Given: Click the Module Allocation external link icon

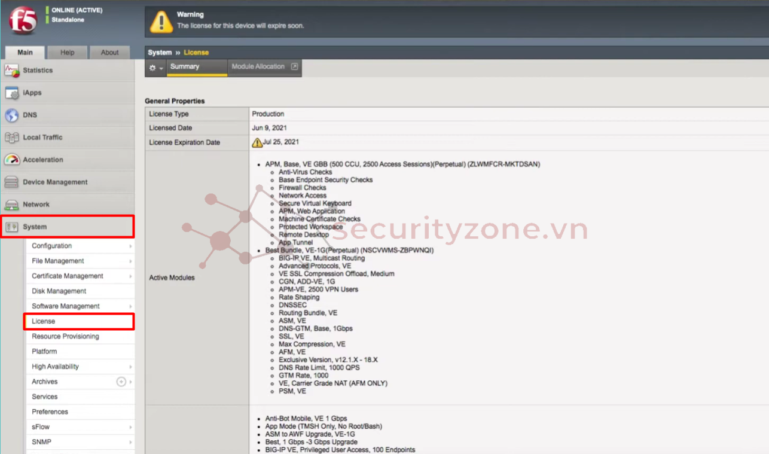Looking at the screenshot, I should [x=294, y=66].
